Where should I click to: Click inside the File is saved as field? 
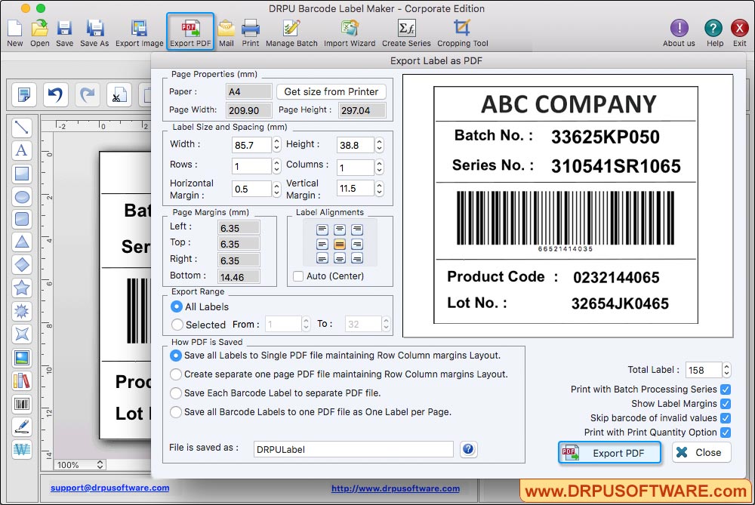pyautogui.click(x=351, y=448)
